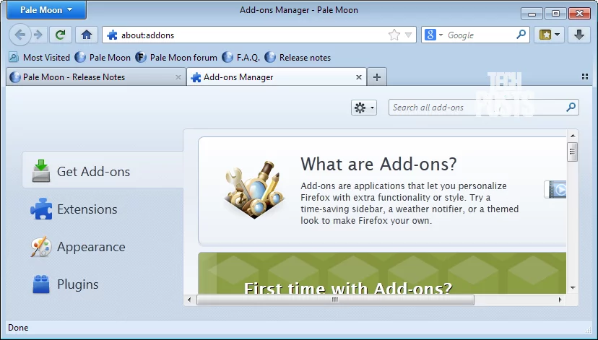
Task: Open a new tab with plus button
Action: pos(377,77)
